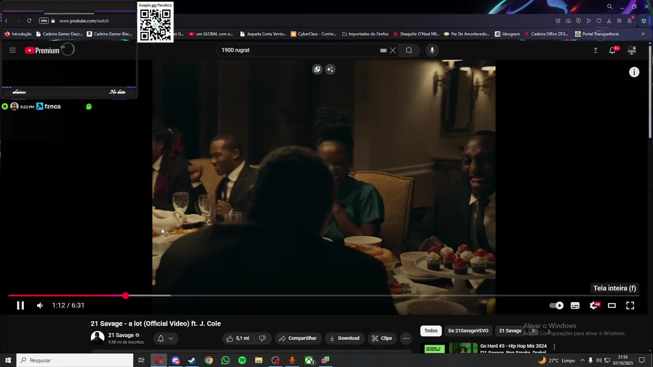Open Importados do Firefox bookmarks folder
Image resolution: width=653 pixels, height=367 pixels.
(365, 34)
